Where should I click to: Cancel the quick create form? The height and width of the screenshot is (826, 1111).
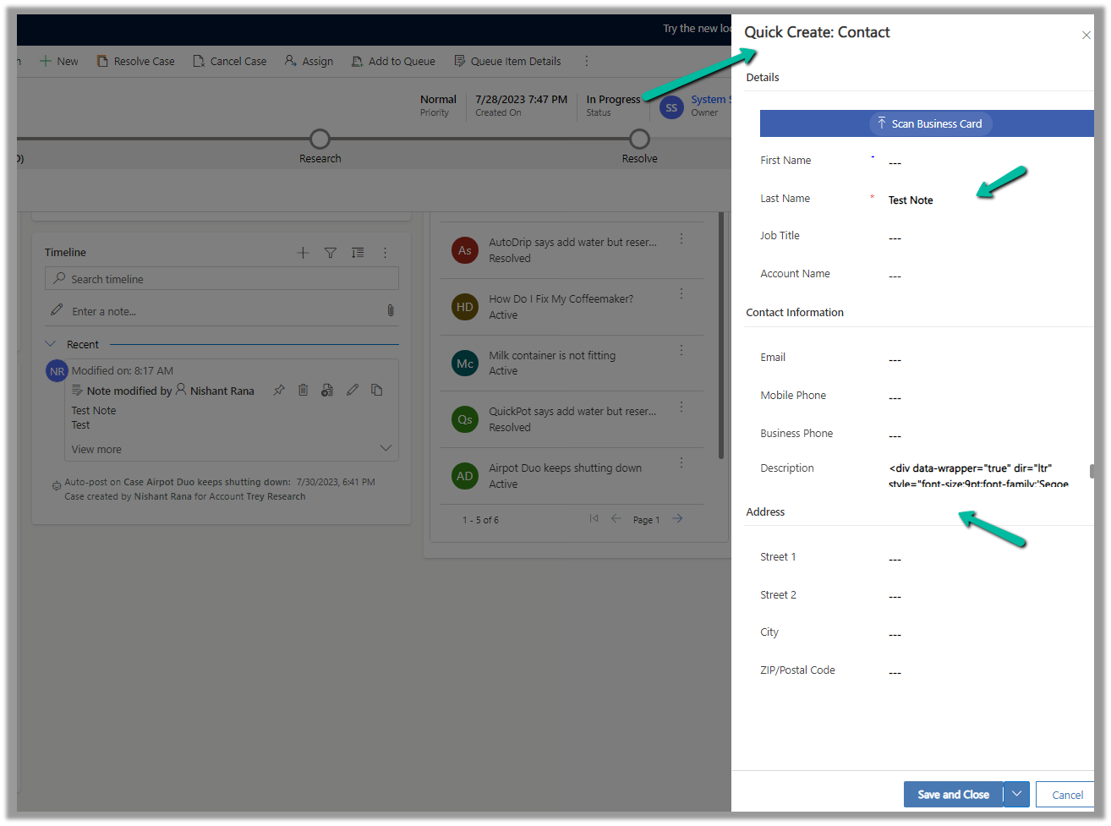point(1066,795)
